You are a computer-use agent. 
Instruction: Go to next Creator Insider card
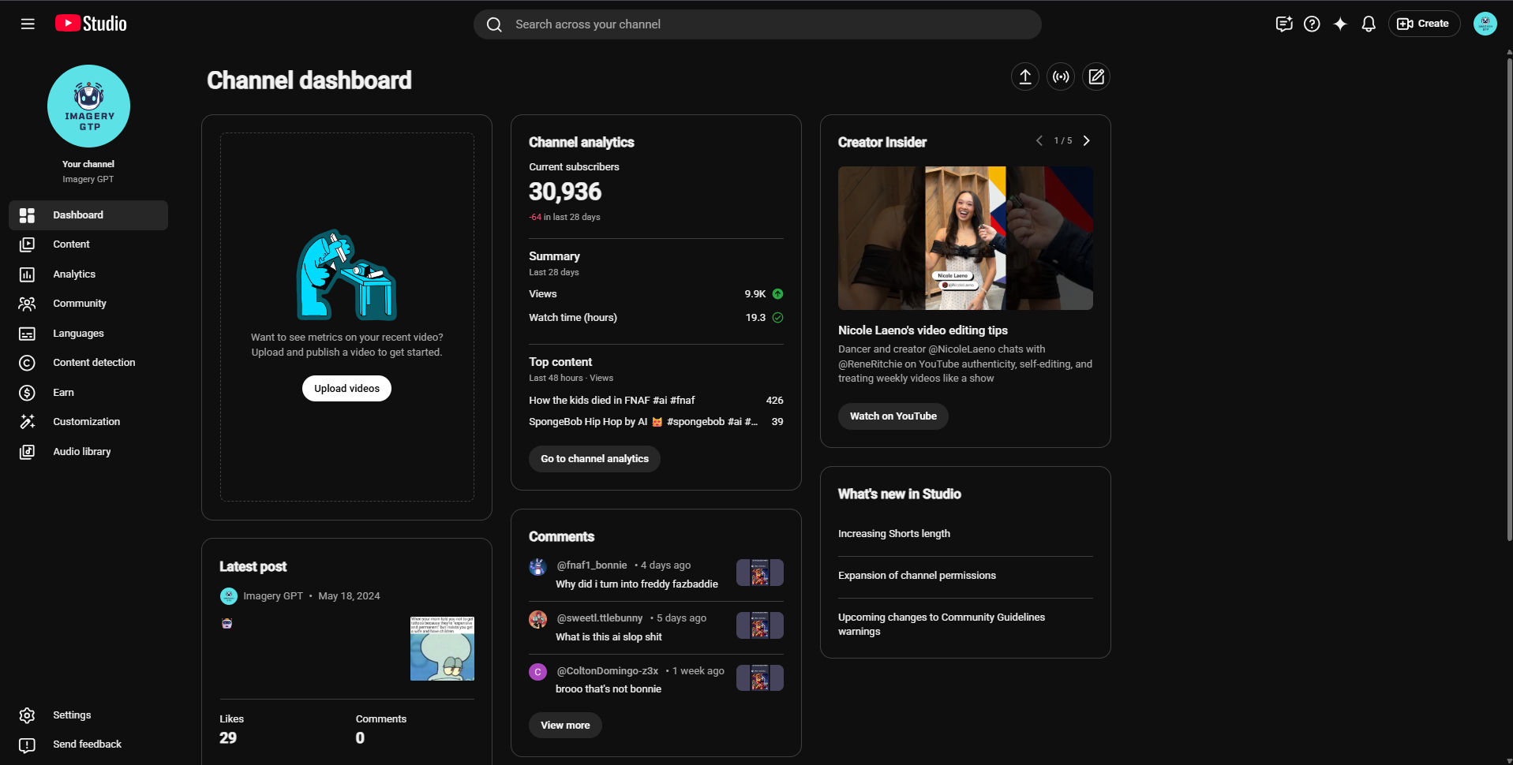coord(1087,140)
